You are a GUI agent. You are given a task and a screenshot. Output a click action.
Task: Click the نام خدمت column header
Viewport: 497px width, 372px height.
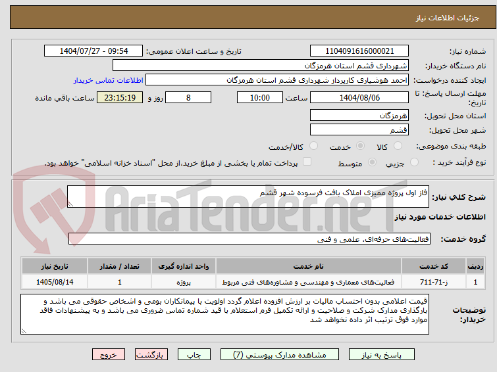(309, 266)
